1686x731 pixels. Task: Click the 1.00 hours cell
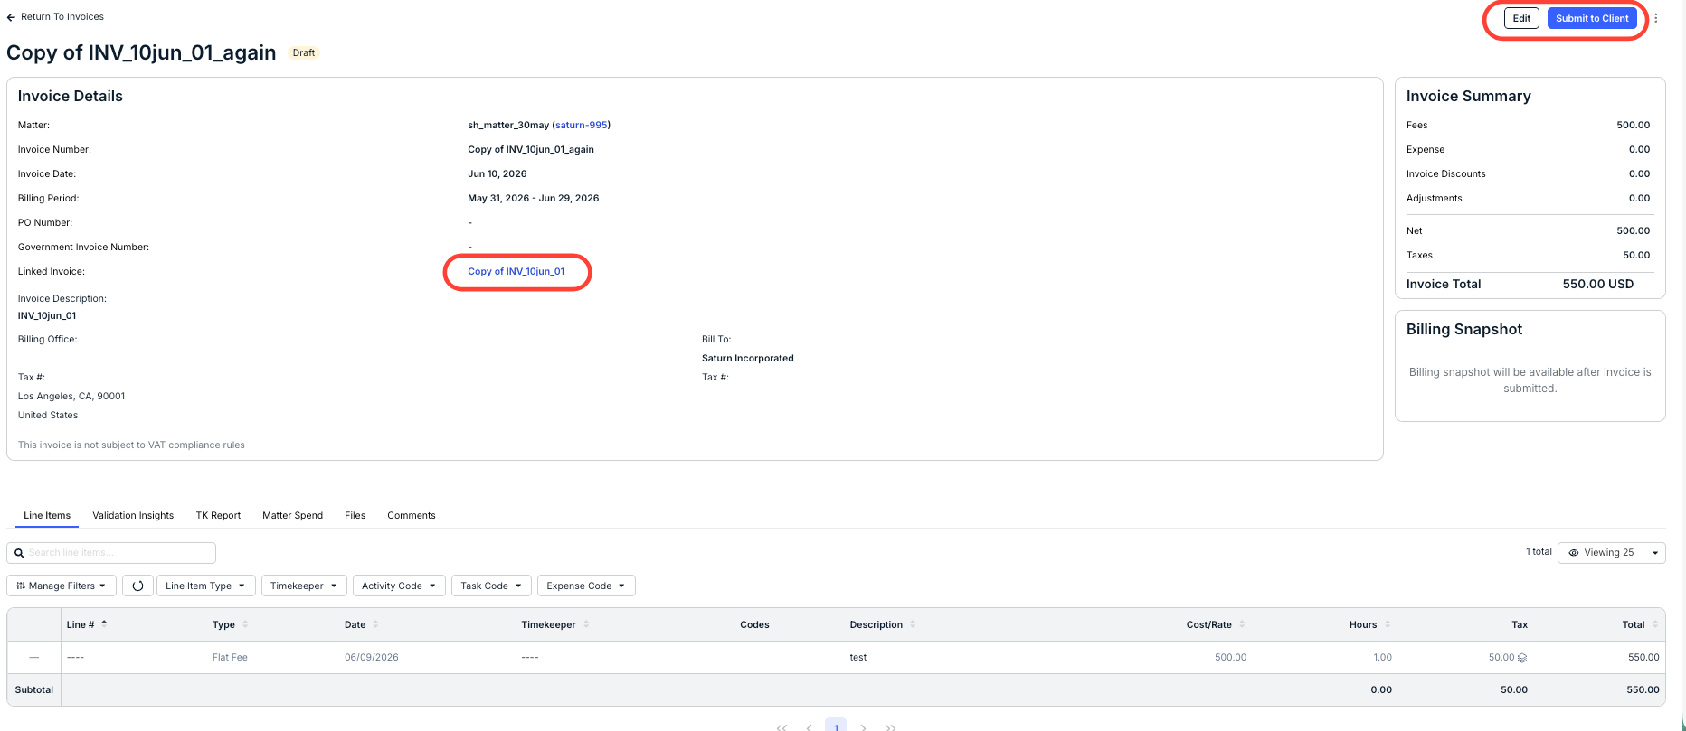(1382, 658)
